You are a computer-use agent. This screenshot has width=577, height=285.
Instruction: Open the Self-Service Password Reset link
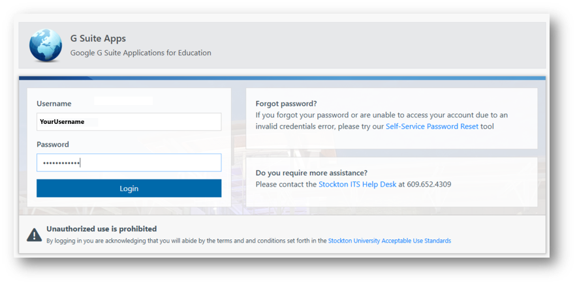(x=432, y=127)
